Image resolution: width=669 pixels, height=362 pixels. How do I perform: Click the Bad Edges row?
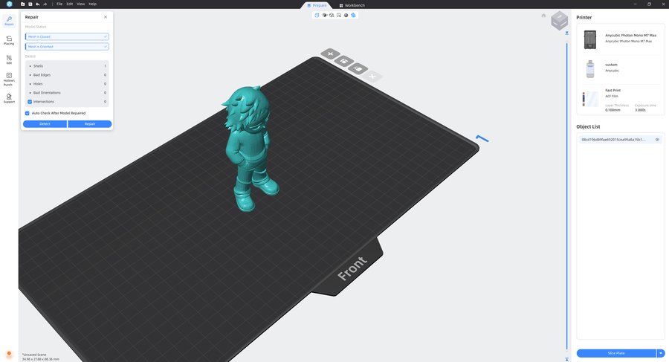(x=67, y=75)
